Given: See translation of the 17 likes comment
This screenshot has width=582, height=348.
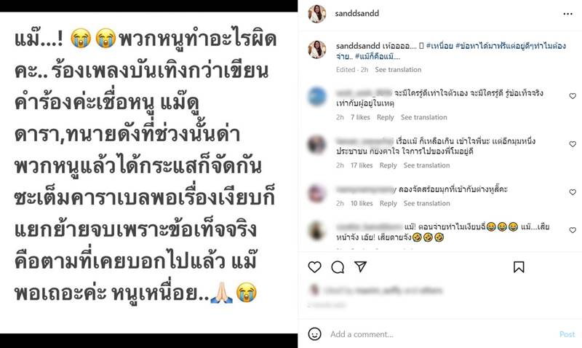Looking at the screenshot, I should (426, 165).
